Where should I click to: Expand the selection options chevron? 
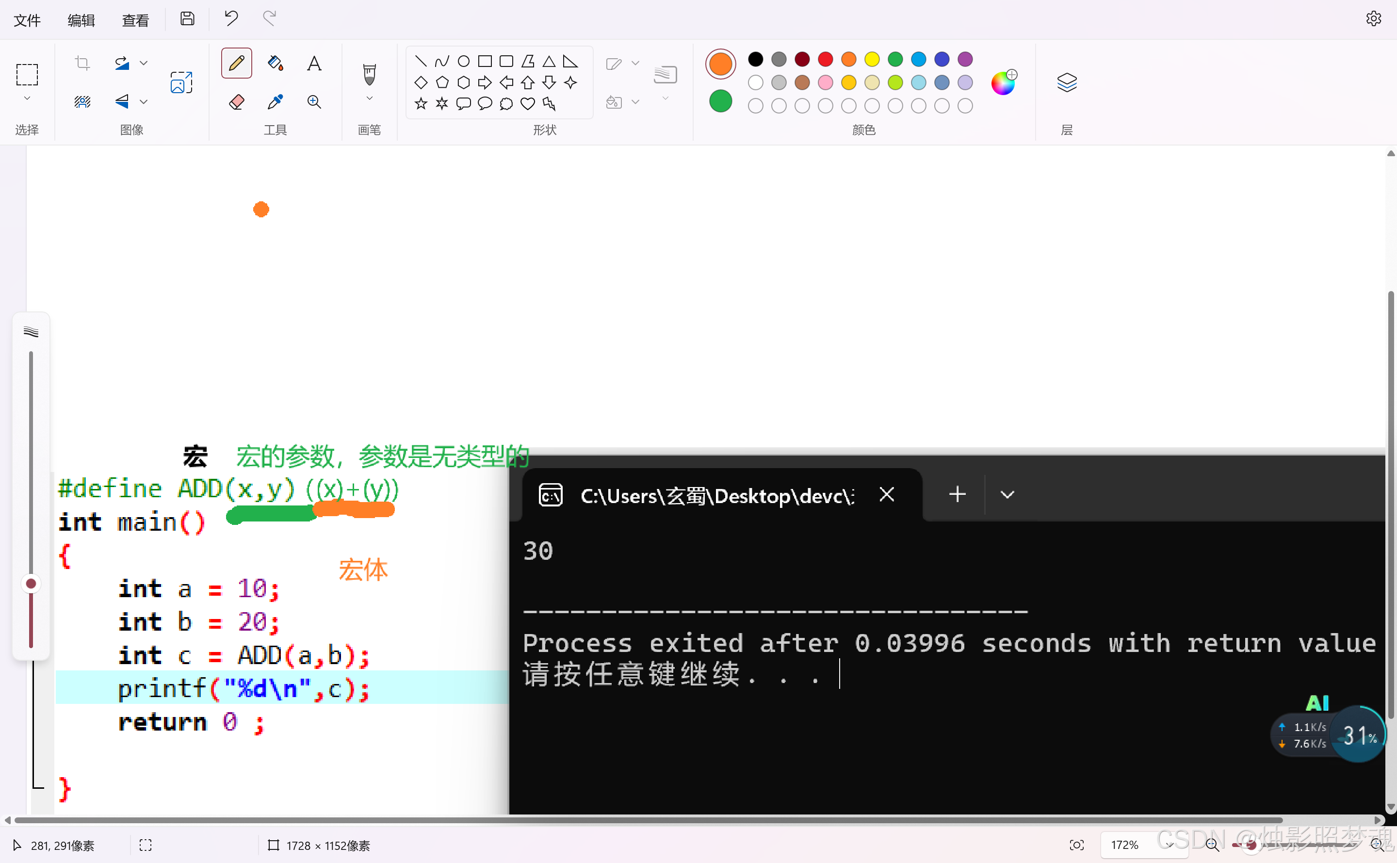coord(27,99)
